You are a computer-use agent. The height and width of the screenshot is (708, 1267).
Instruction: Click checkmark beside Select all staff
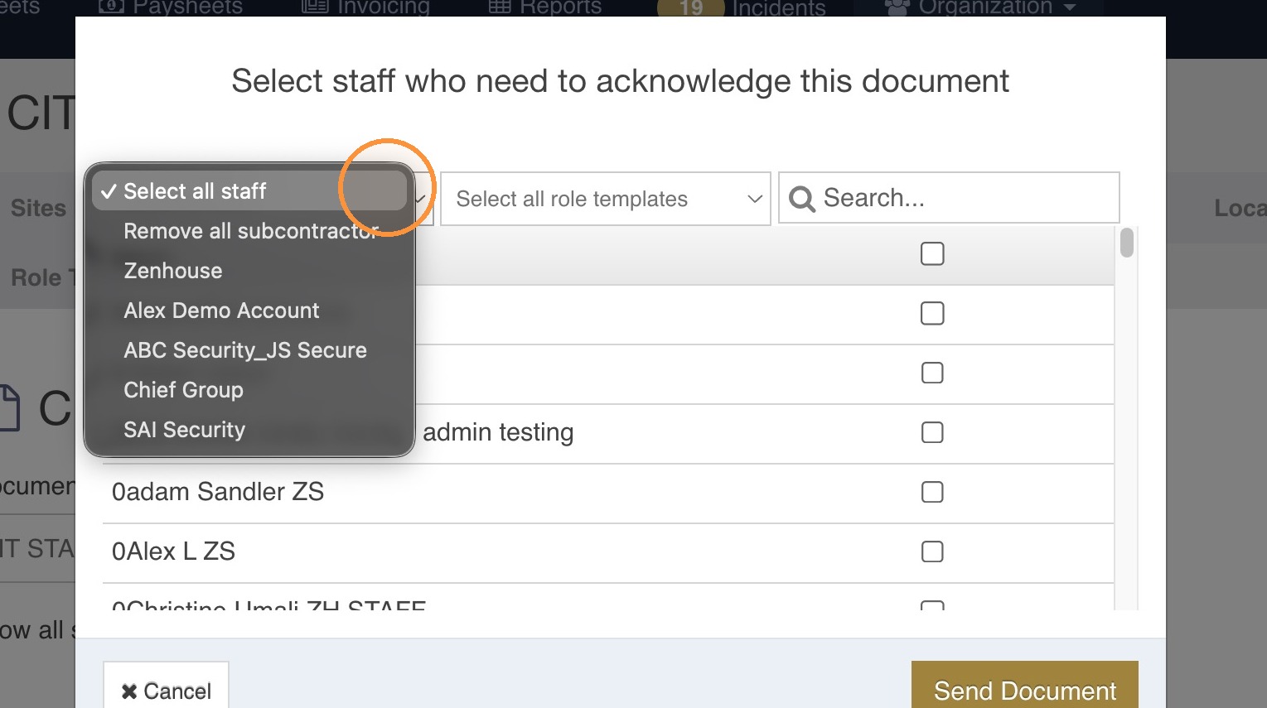109,192
